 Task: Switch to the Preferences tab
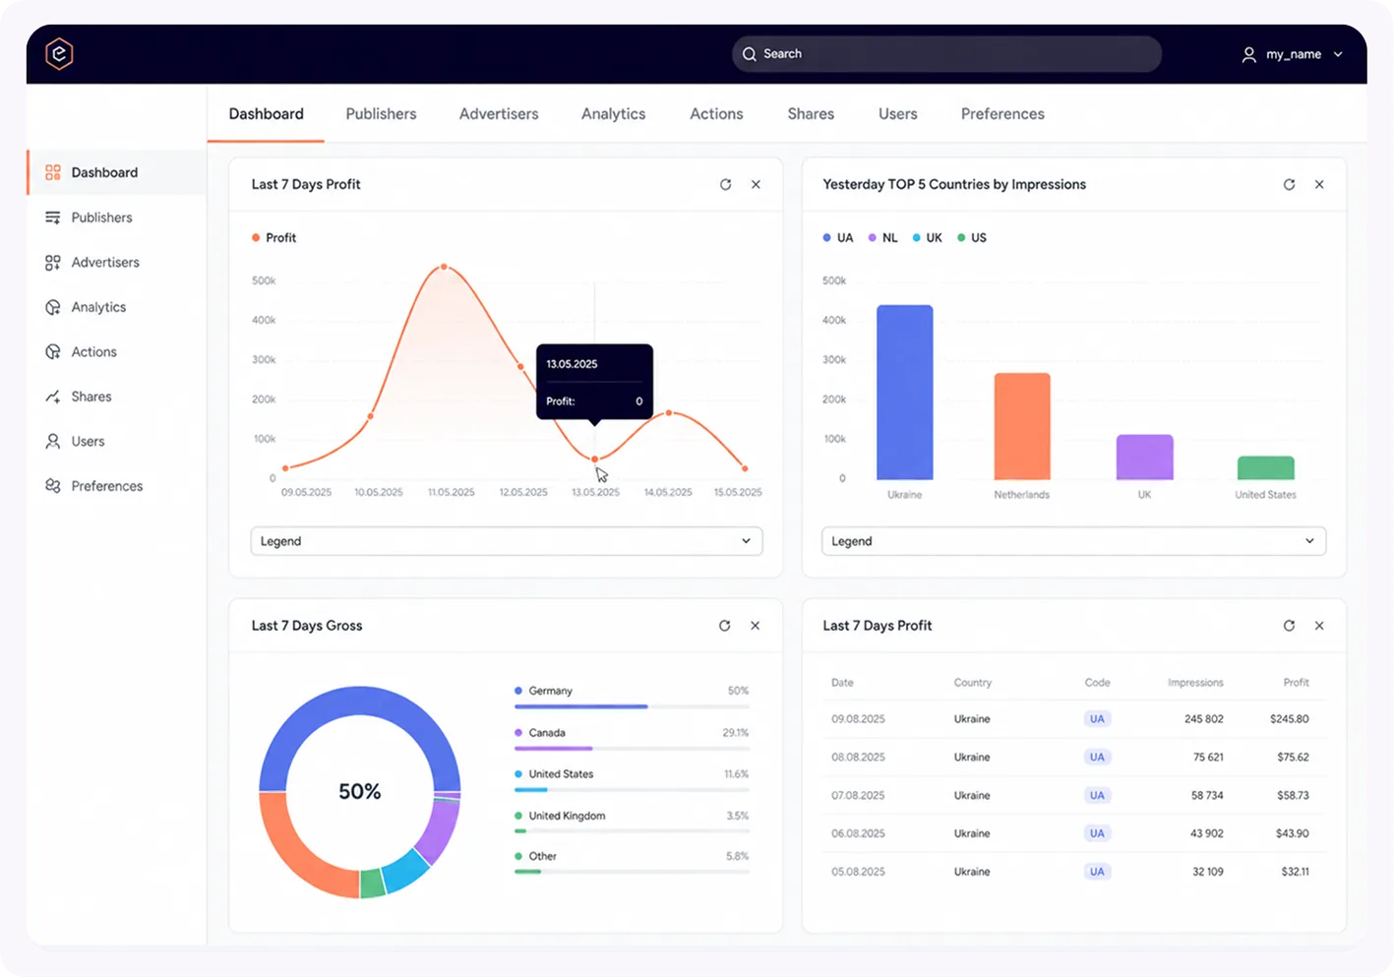(1002, 114)
